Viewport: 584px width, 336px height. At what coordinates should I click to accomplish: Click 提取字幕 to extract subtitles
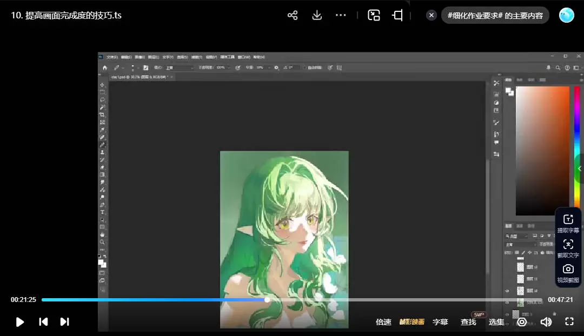point(568,223)
